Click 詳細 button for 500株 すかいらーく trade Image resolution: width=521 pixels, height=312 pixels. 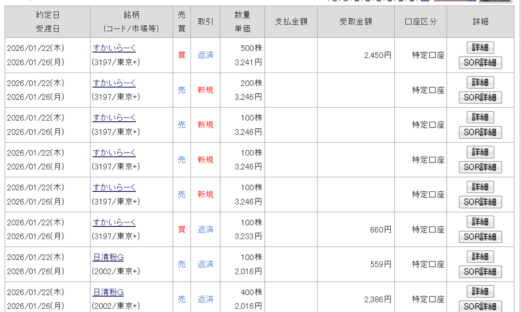click(480, 48)
